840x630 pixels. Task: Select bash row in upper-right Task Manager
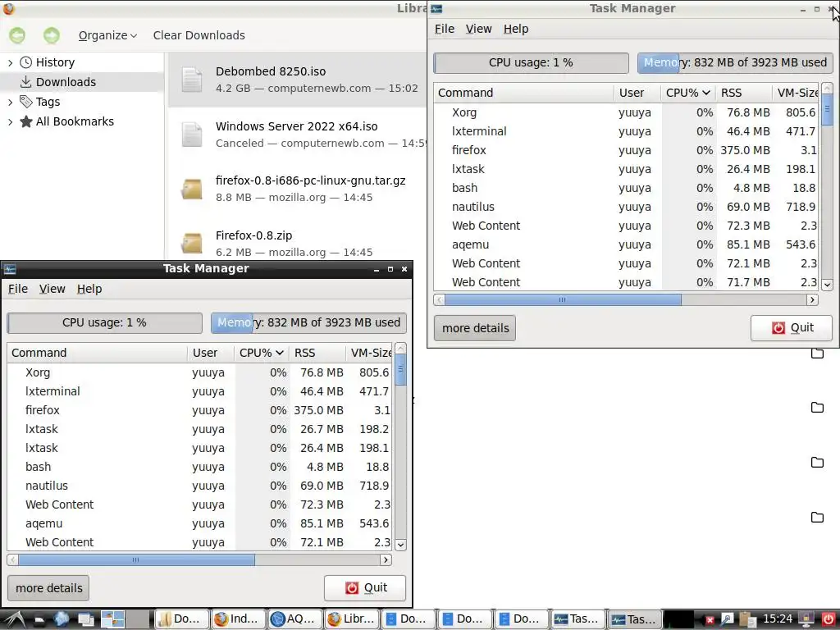tap(626, 188)
